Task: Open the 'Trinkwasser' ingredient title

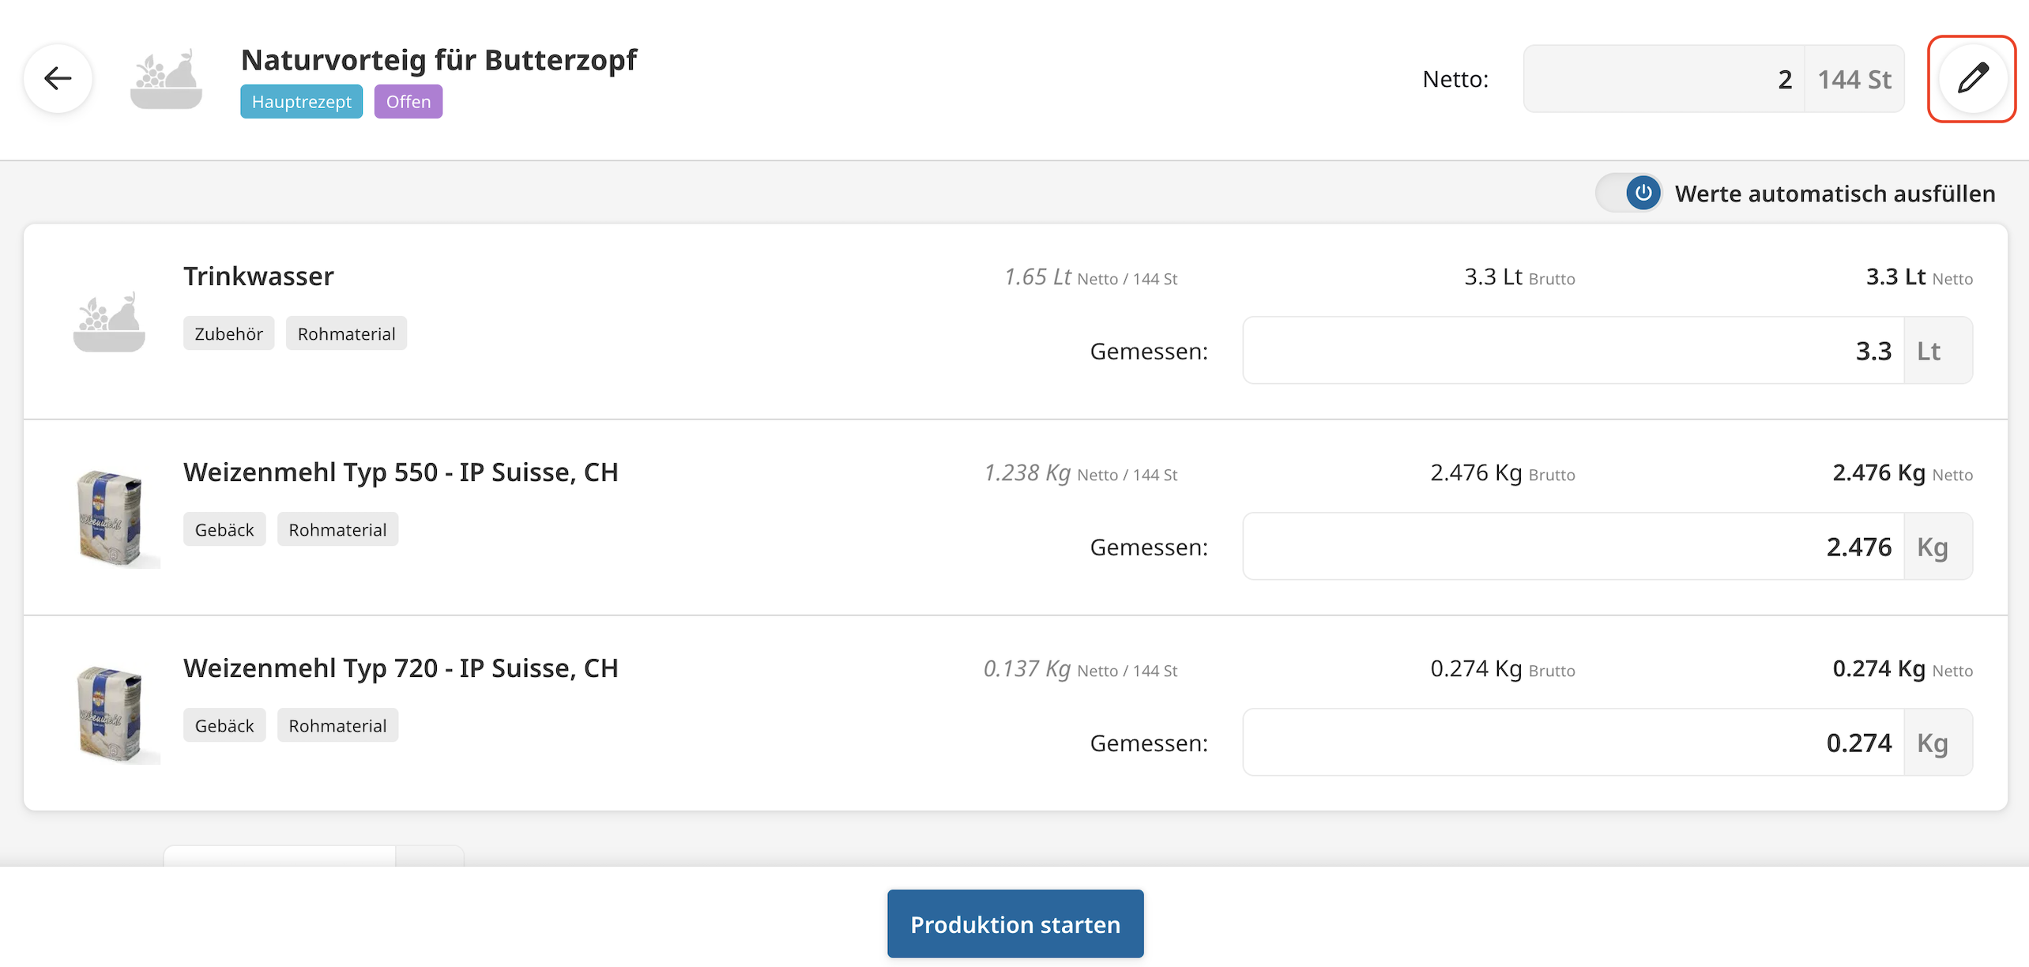Action: point(258,277)
